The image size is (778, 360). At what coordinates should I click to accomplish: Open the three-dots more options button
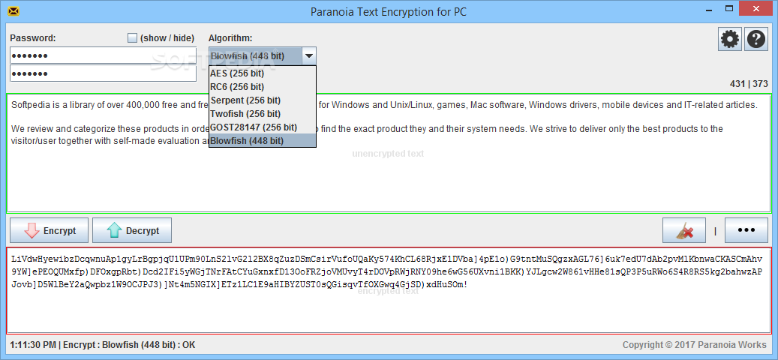click(746, 230)
